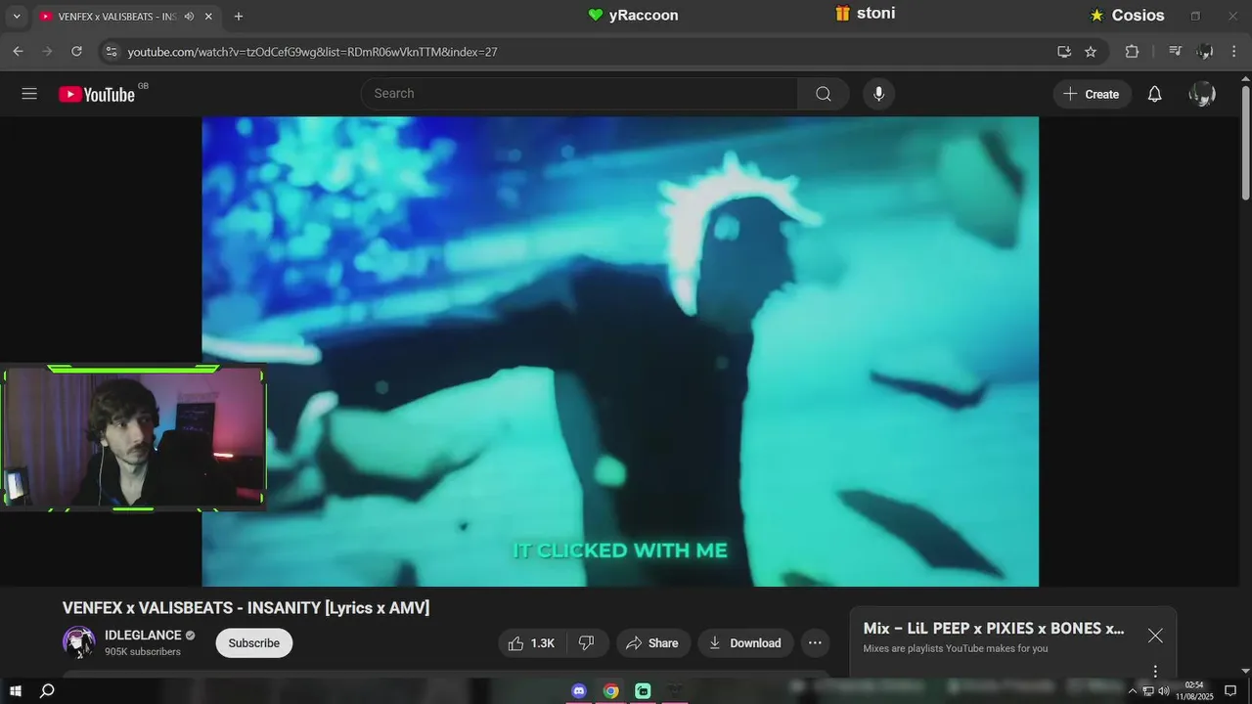Open YouTube notifications bell
This screenshot has width=1252, height=704.
click(x=1154, y=94)
